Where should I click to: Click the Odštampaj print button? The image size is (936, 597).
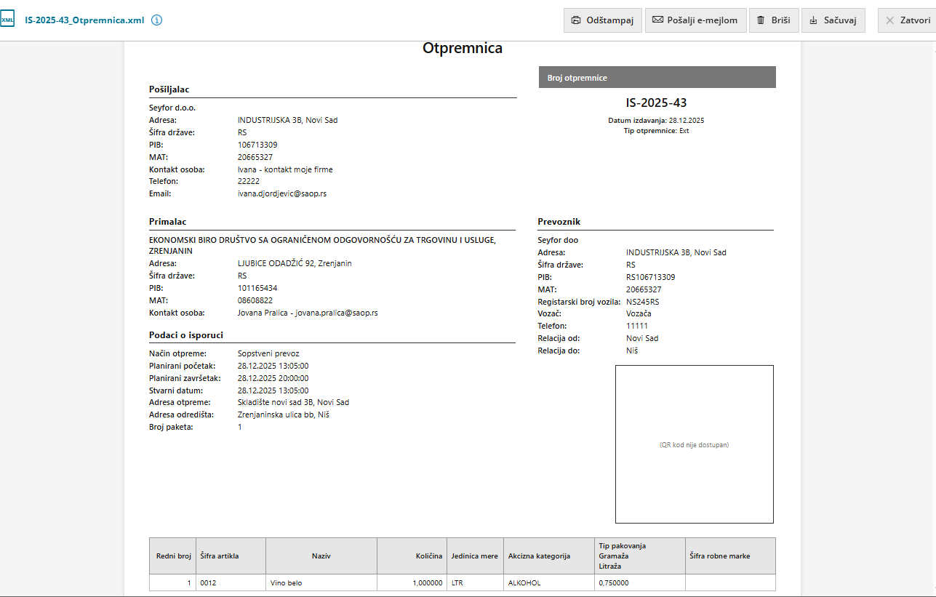click(603, 20)
